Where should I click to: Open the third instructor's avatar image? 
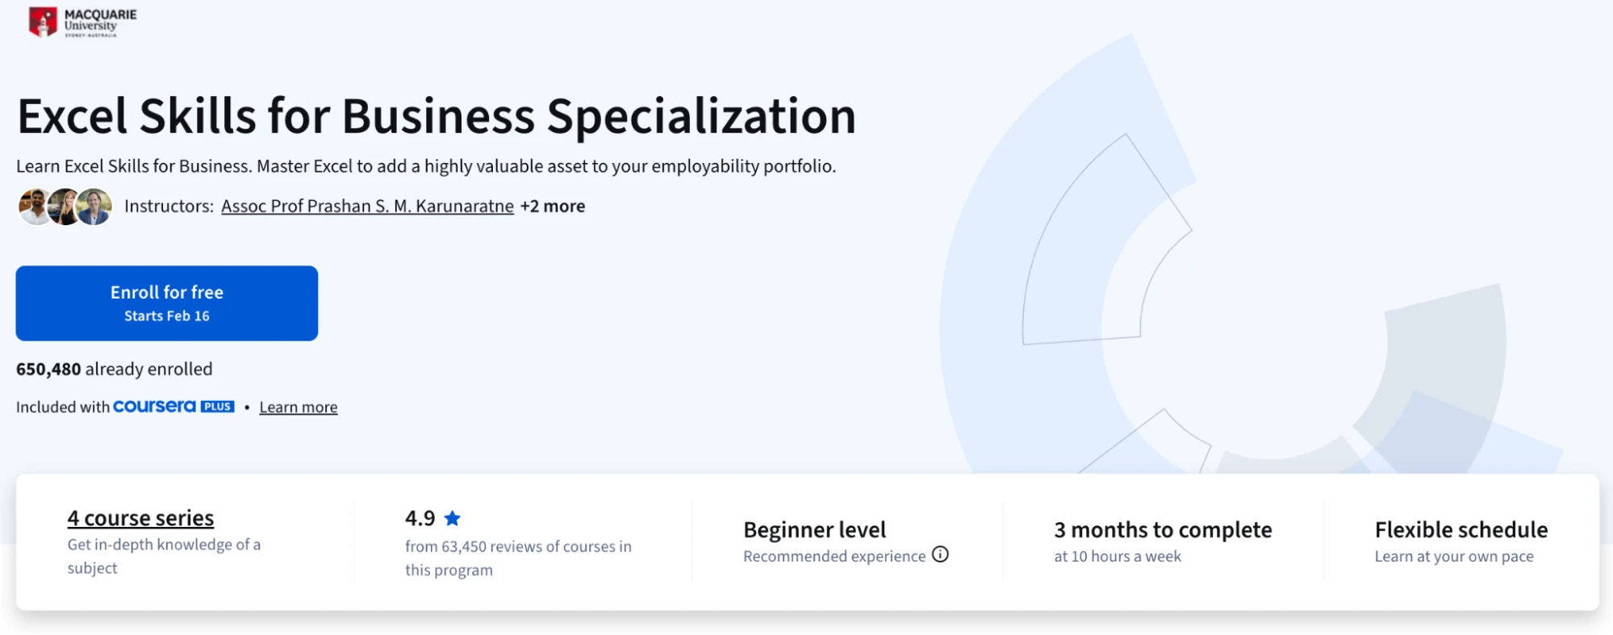pos(93,207)
